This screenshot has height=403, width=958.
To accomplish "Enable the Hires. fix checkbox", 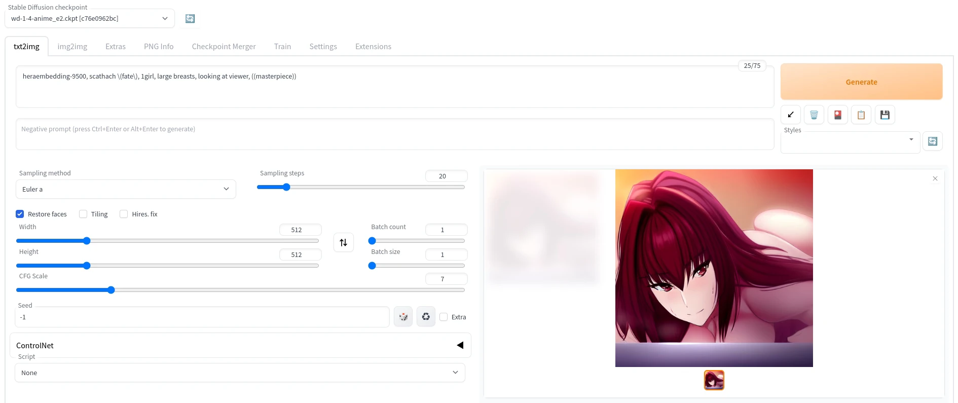I will pos(124,214).
